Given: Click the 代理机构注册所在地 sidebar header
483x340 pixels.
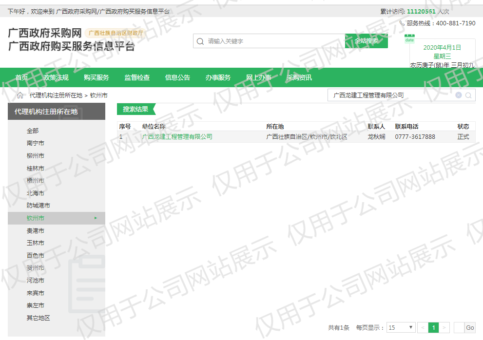Looking at the screenshot, I should pos(57,112).
